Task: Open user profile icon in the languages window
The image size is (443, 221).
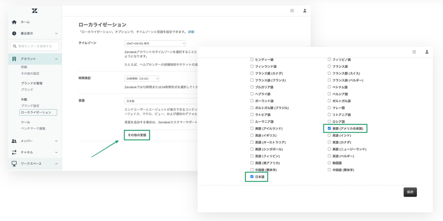Action: pyautogui.click(x=427, y=52)
